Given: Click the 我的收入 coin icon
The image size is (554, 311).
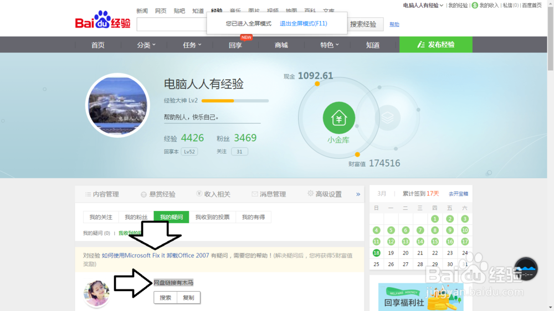Looking at the screenshot, I should [475, 6].
